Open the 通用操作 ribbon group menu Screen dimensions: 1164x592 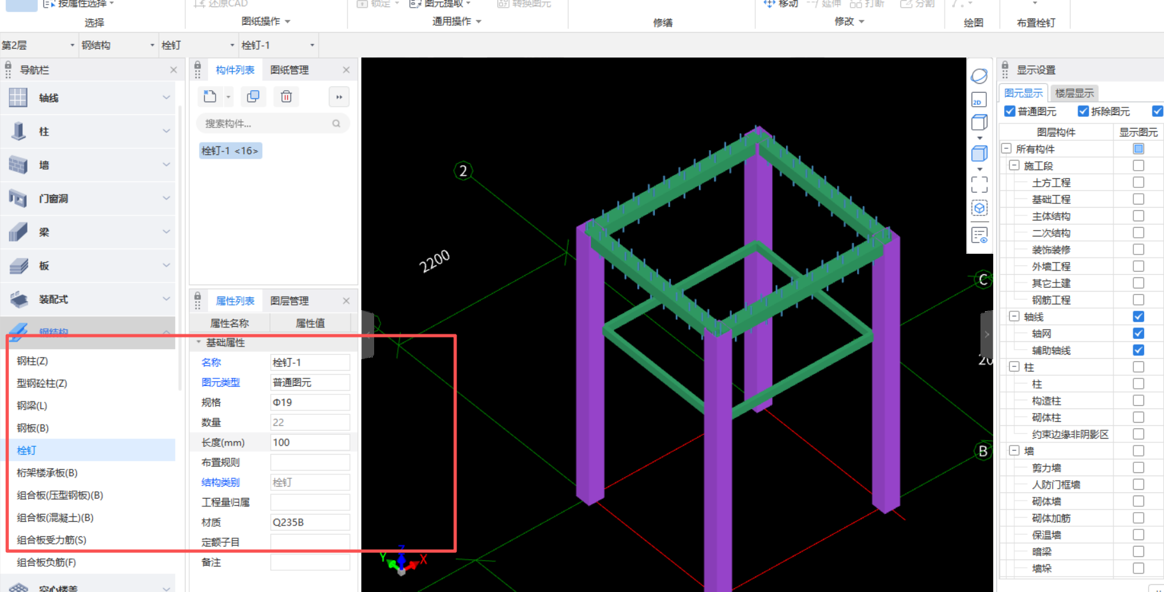[x=457, y=21]
